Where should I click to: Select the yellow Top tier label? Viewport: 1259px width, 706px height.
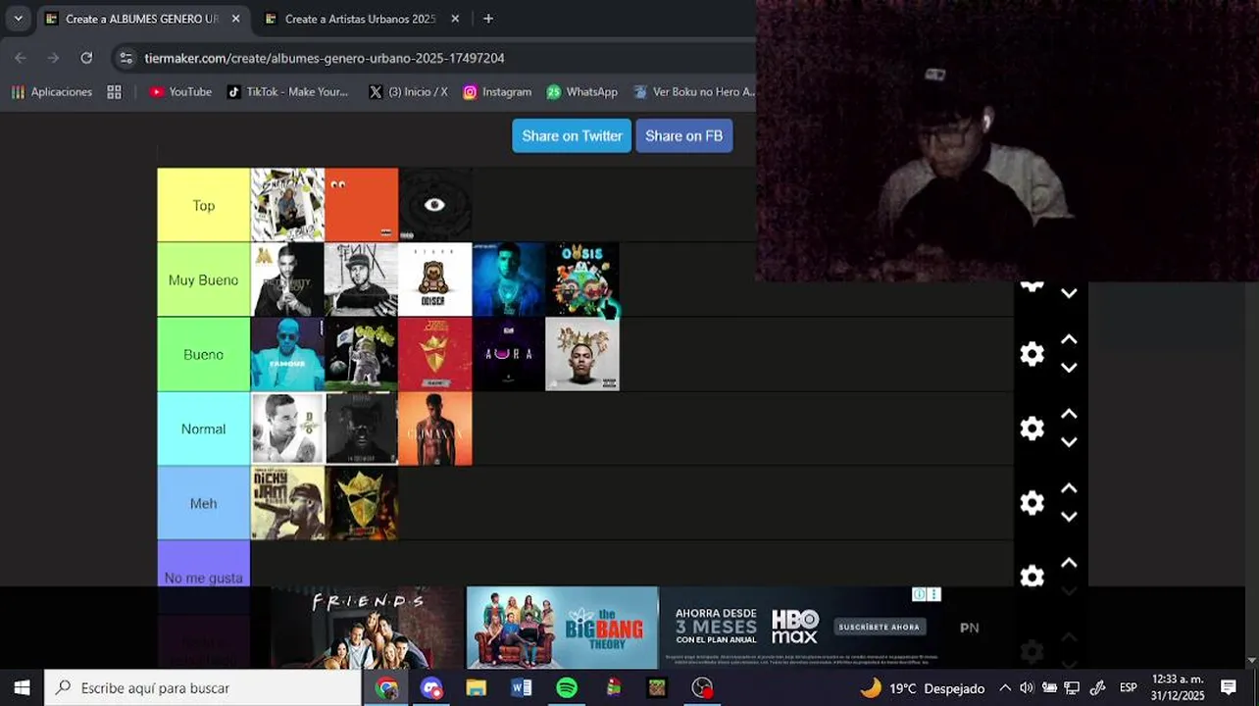tap(204, 205)
